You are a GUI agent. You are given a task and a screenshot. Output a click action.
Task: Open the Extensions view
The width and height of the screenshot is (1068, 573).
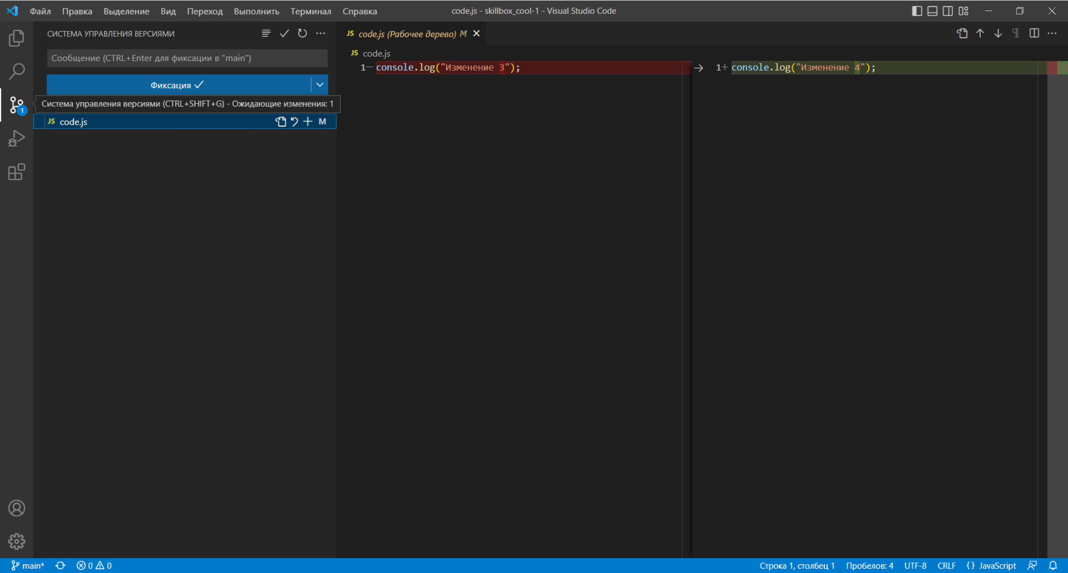tap(17, 172)
